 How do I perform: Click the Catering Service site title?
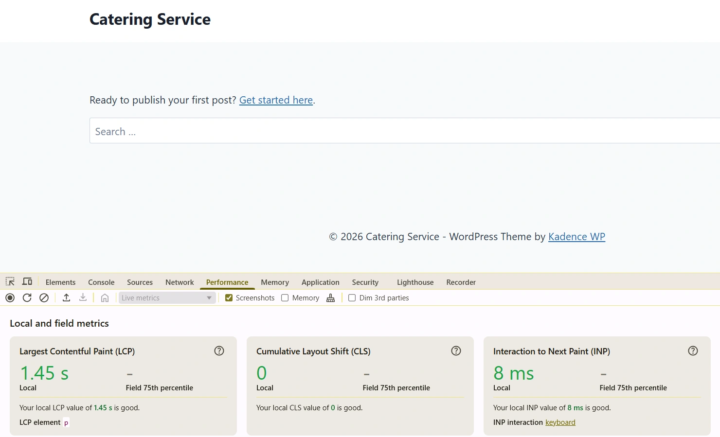(150, 19)
